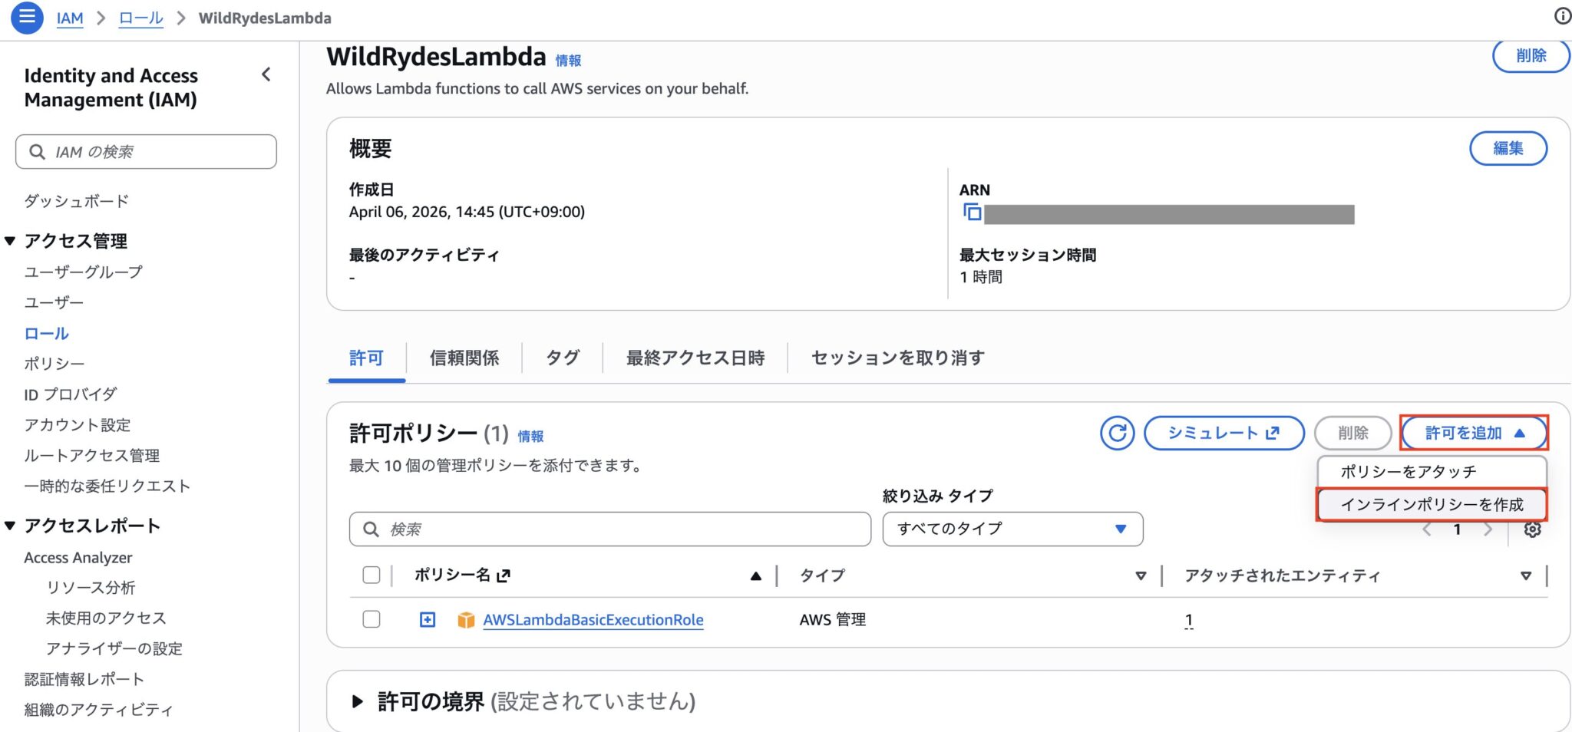
Task: Toggle the 許可を追加 dropdown button
Action: [1474, 434]
